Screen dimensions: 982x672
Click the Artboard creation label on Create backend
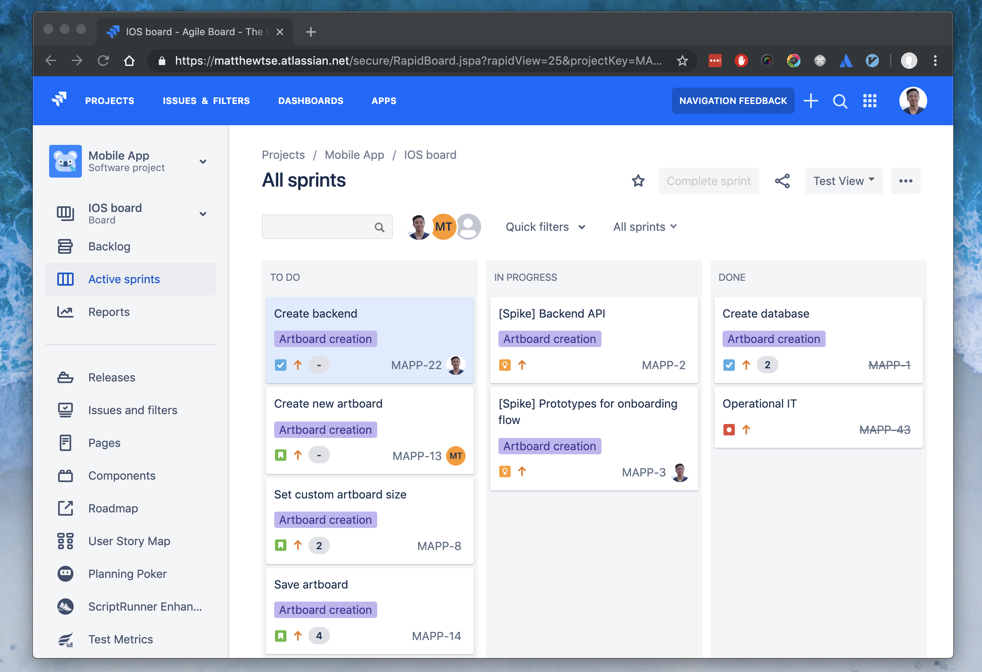[325, 339]
